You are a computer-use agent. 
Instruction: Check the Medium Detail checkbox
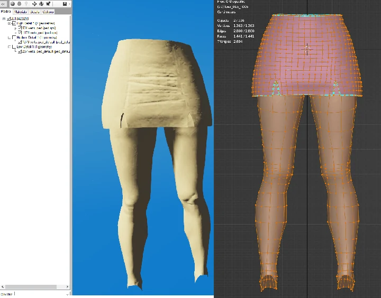point(14,38)
